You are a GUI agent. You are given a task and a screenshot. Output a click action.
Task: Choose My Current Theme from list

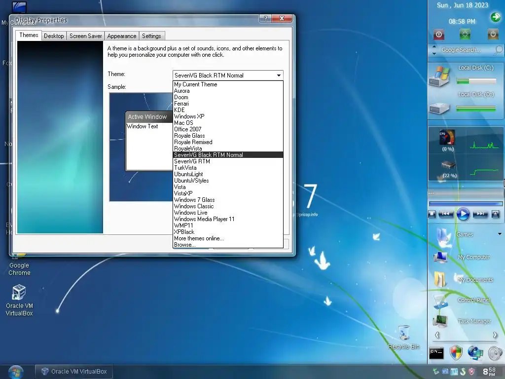click(228, 84)
